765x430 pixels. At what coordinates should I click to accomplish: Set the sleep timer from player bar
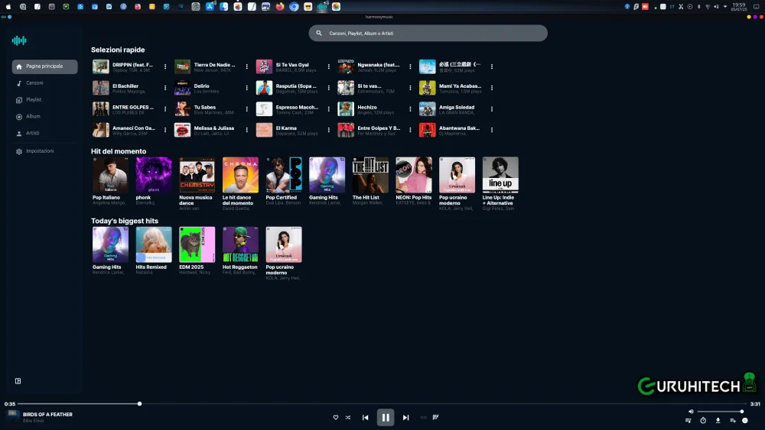click(703, 420)
